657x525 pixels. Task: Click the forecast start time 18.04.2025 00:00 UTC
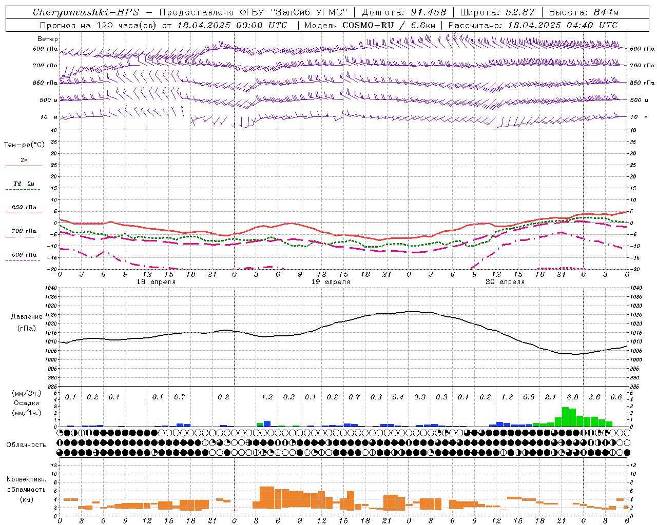click(232, 25)
